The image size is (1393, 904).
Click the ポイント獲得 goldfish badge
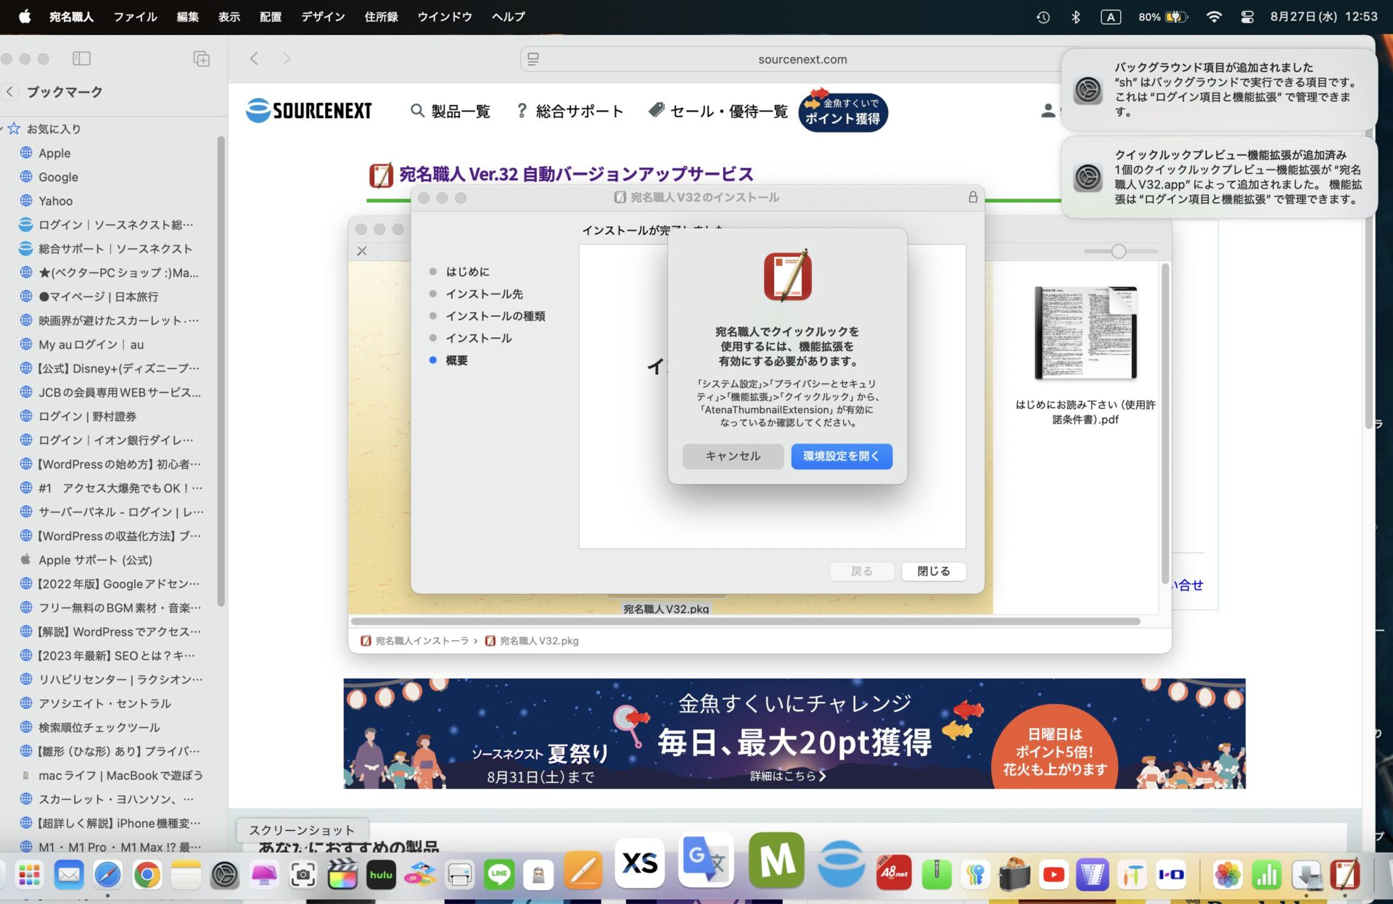843,112
